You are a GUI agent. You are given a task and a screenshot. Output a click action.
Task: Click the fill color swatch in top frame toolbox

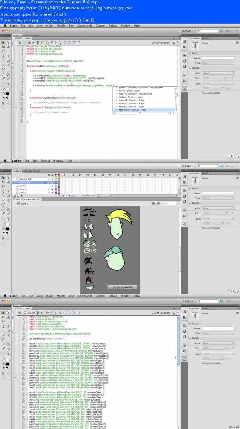[7, 93]
